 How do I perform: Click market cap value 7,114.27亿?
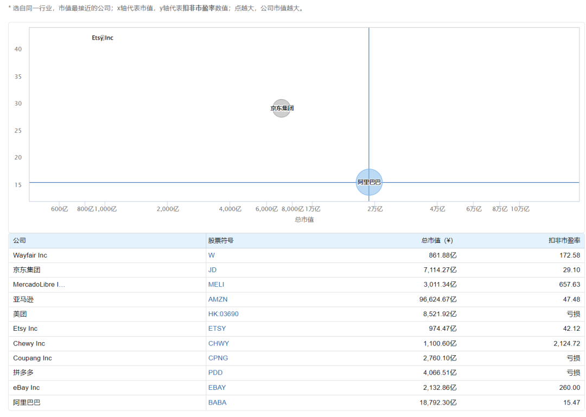tap(440, 270)
